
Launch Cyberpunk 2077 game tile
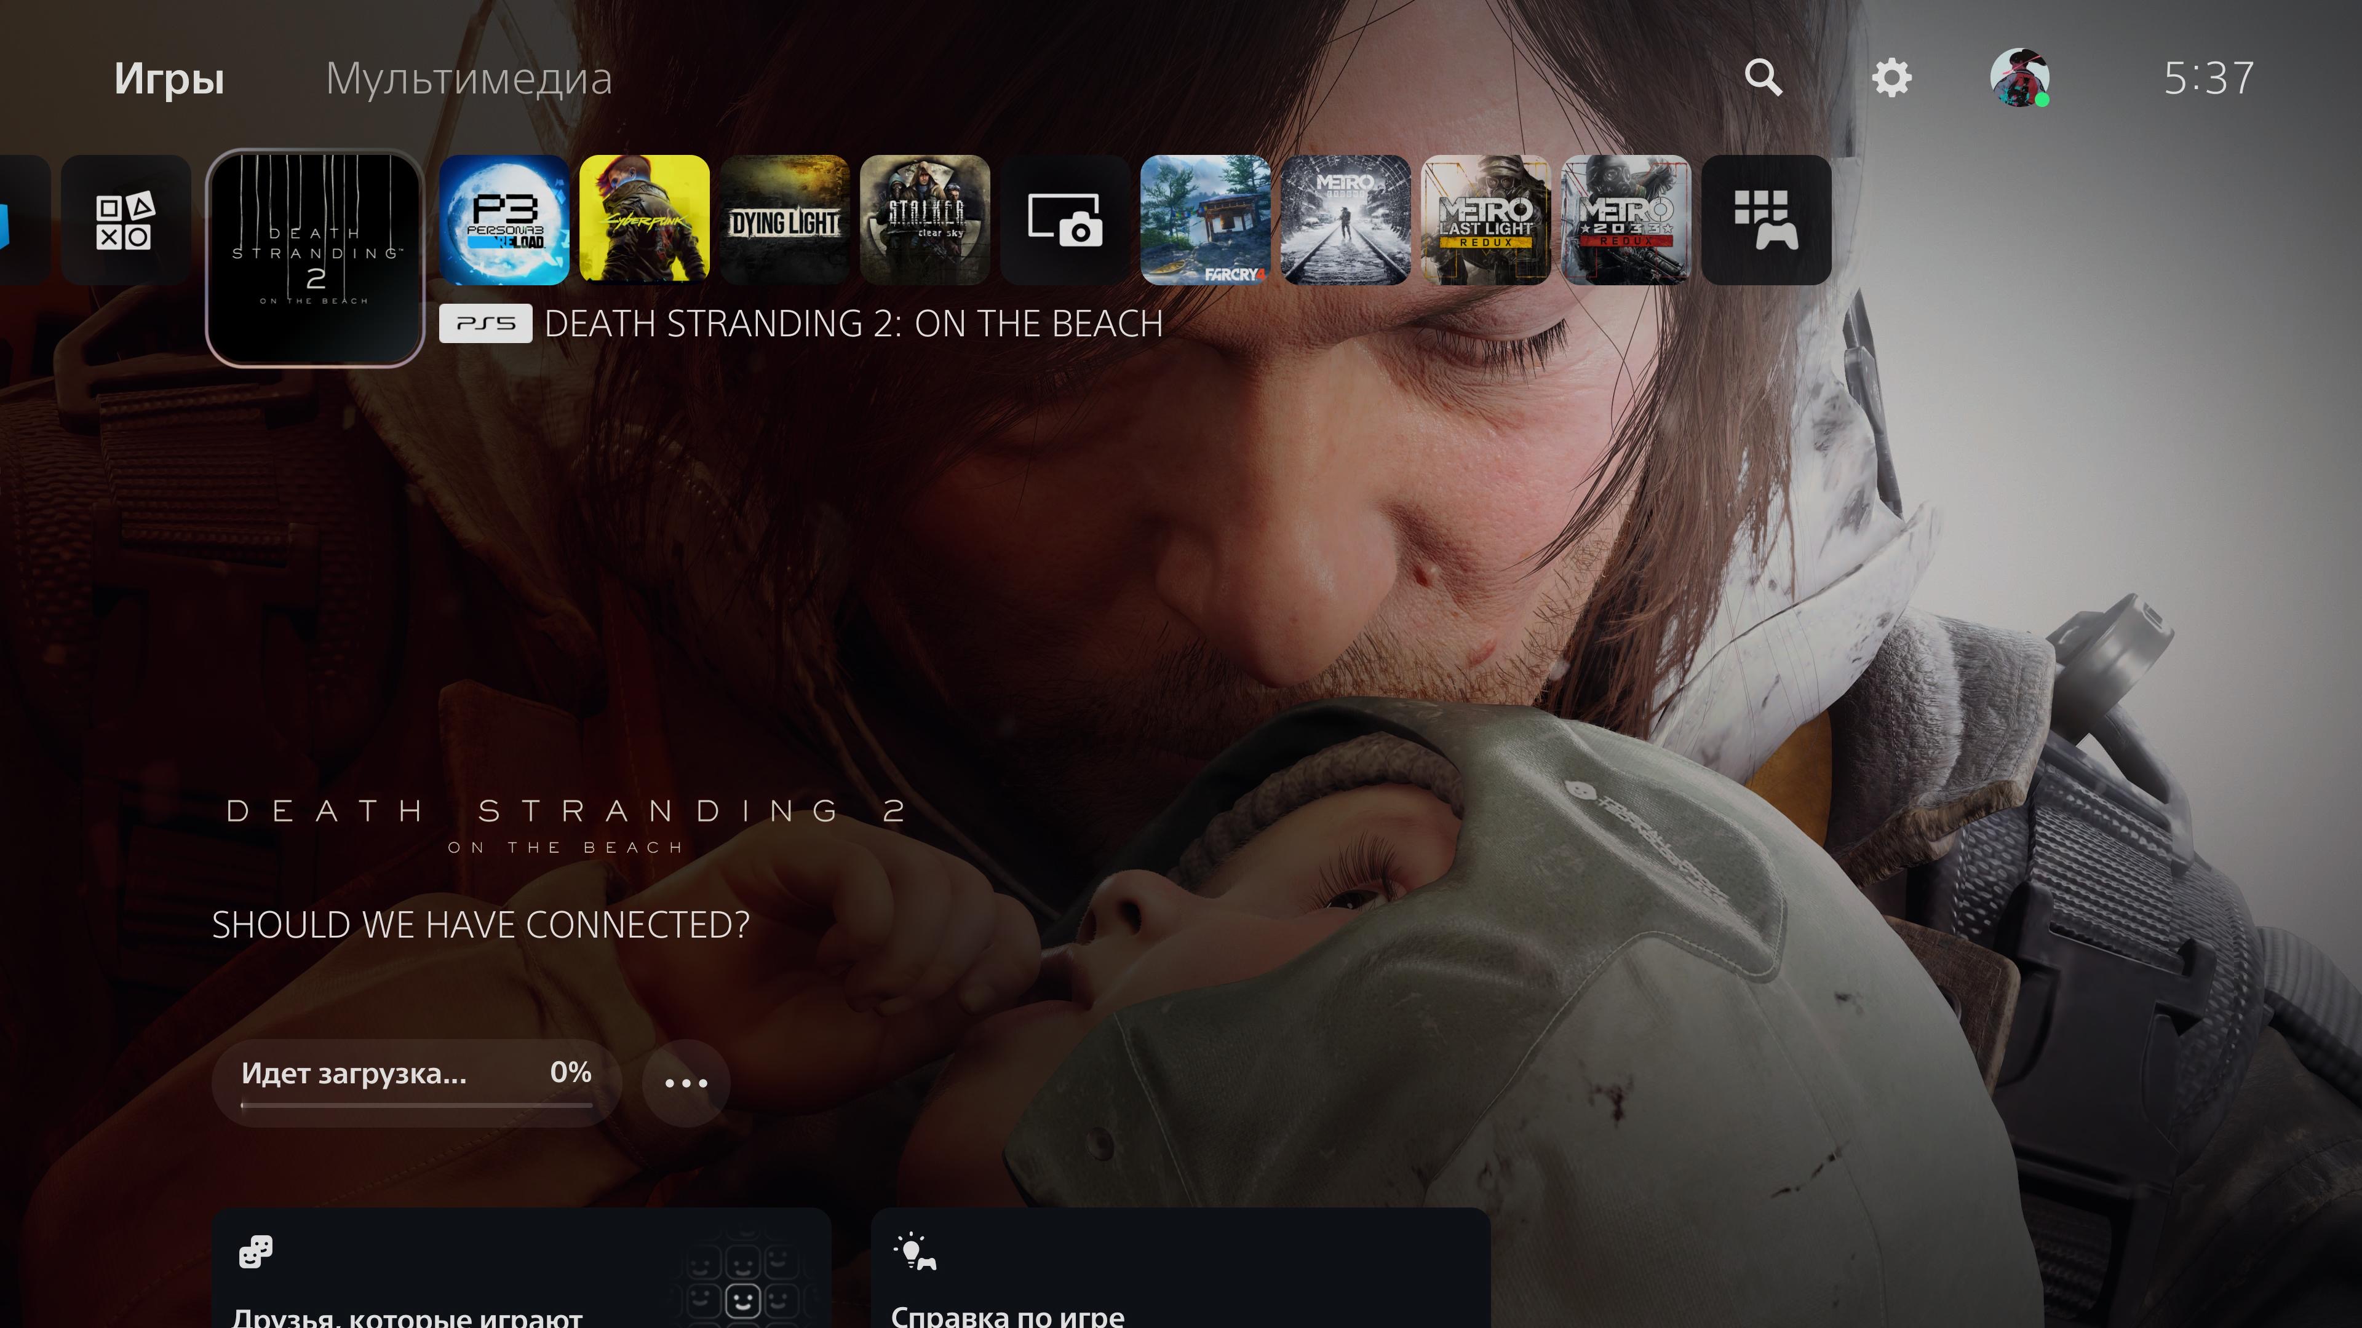(645, 220)
